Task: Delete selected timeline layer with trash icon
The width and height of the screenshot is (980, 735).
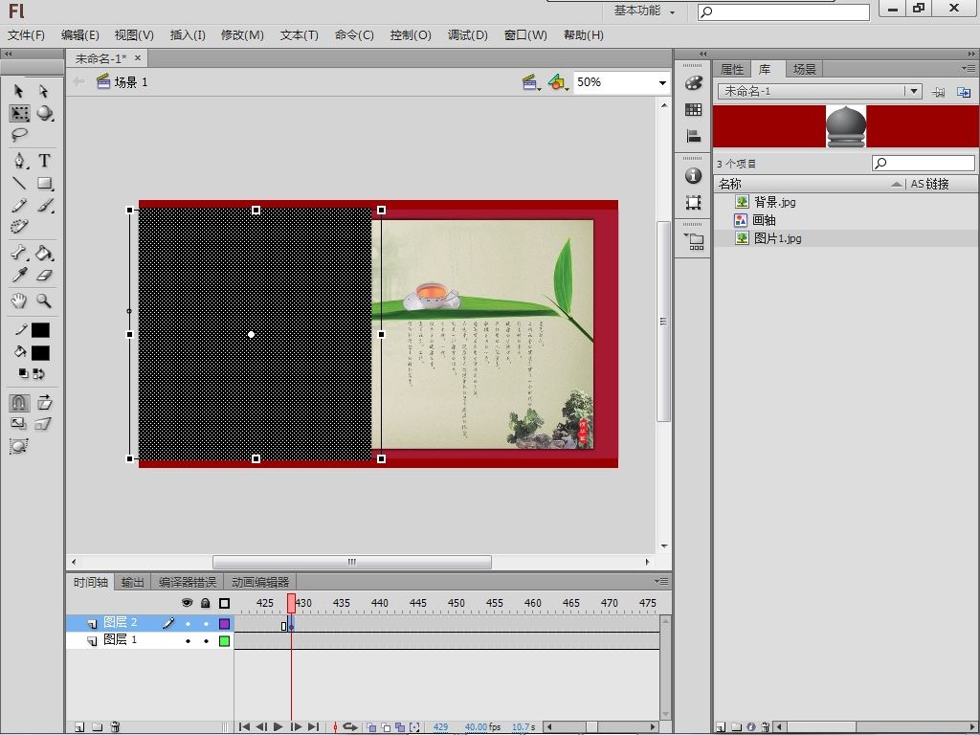Action: coord(115,727)
